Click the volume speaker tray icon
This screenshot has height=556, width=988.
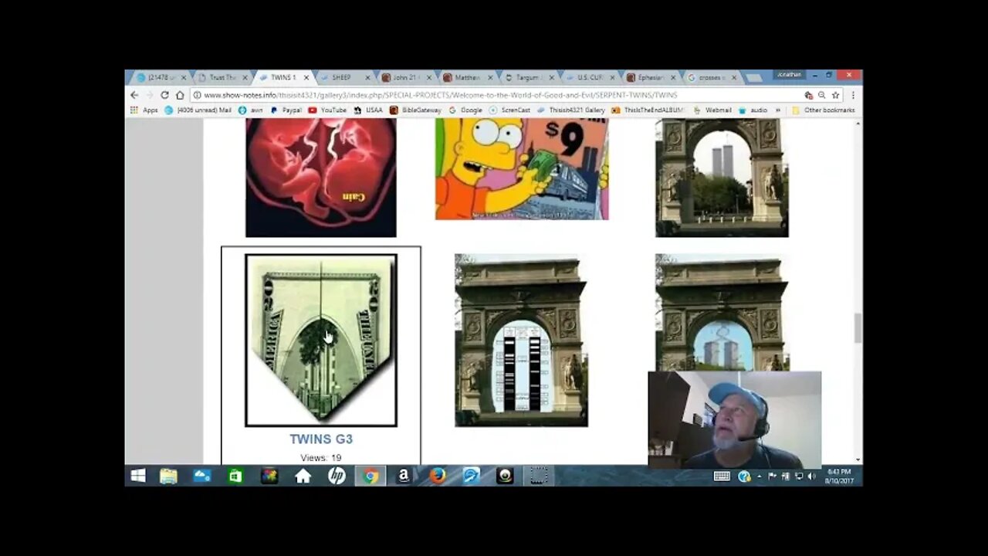point(811,476)
